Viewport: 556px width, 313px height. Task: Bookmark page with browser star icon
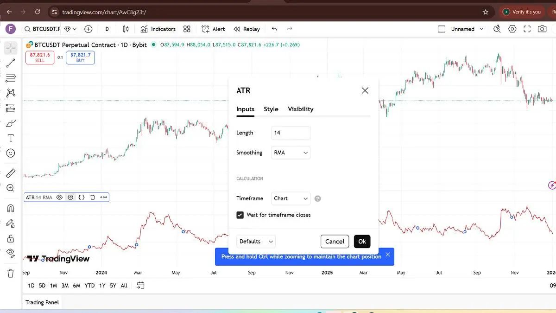coord(486,12)
